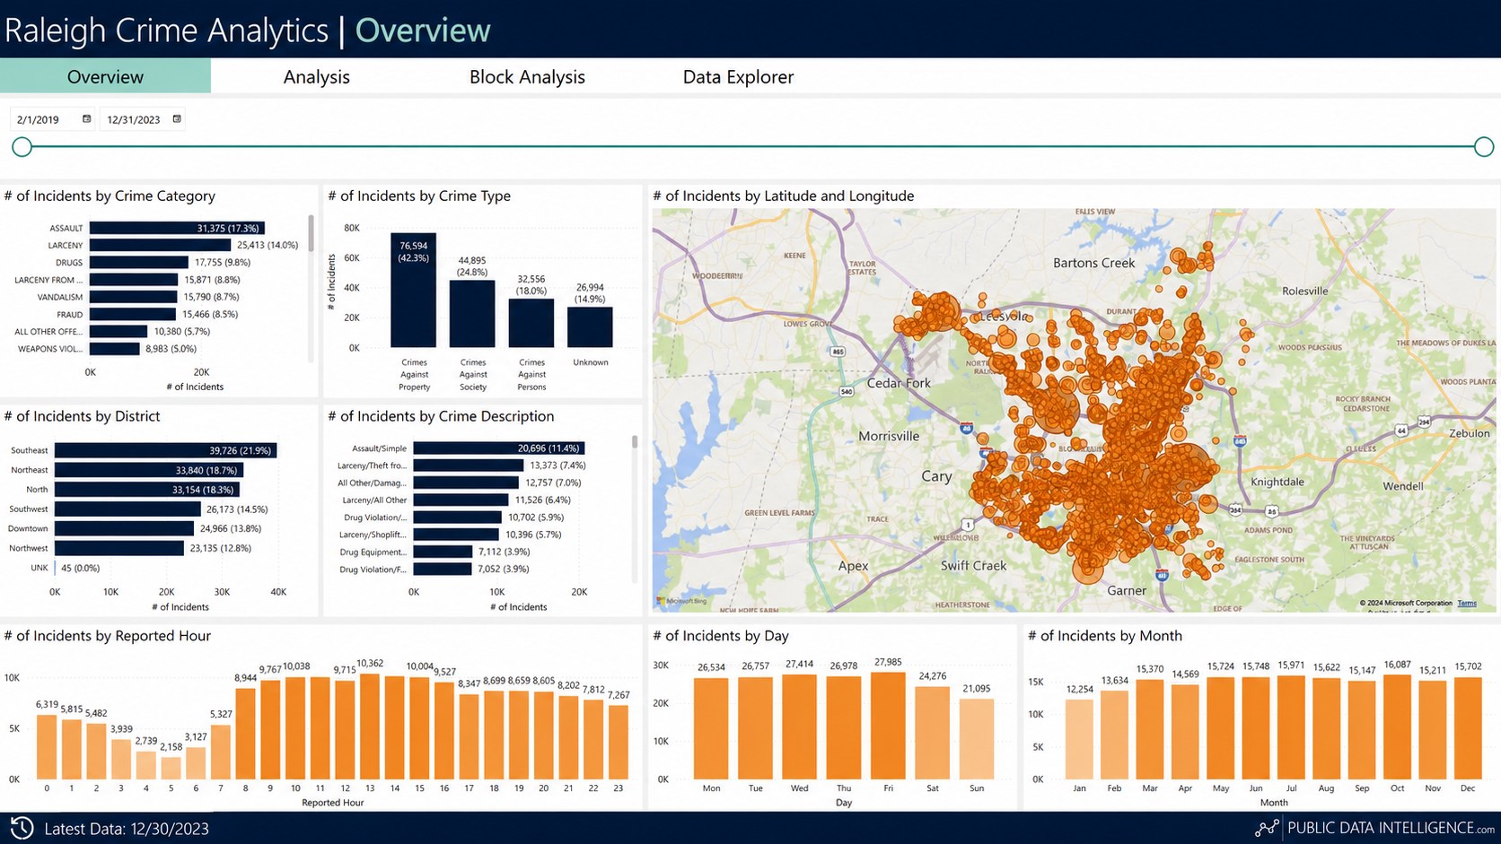The height and width of the screenshot is (844, 1501).
Task: Select the DRUGS bar in Crime Category
Action: 139,262
